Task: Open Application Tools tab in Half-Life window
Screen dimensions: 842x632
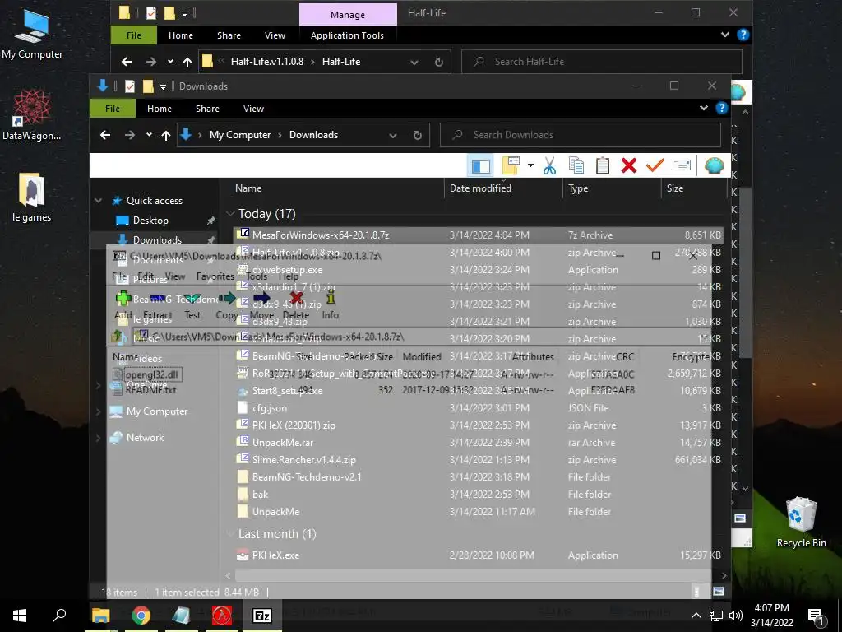Action: click(347, 35)
